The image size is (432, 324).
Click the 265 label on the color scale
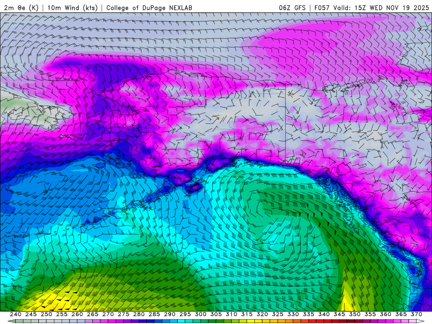92,314
